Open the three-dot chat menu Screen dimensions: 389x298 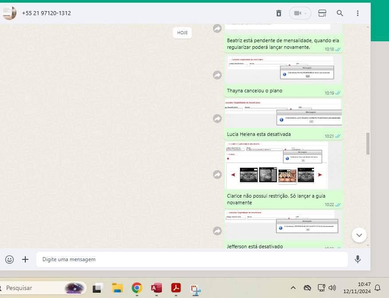point(358,13)
